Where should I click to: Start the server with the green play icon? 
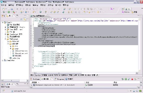[126, 79]
